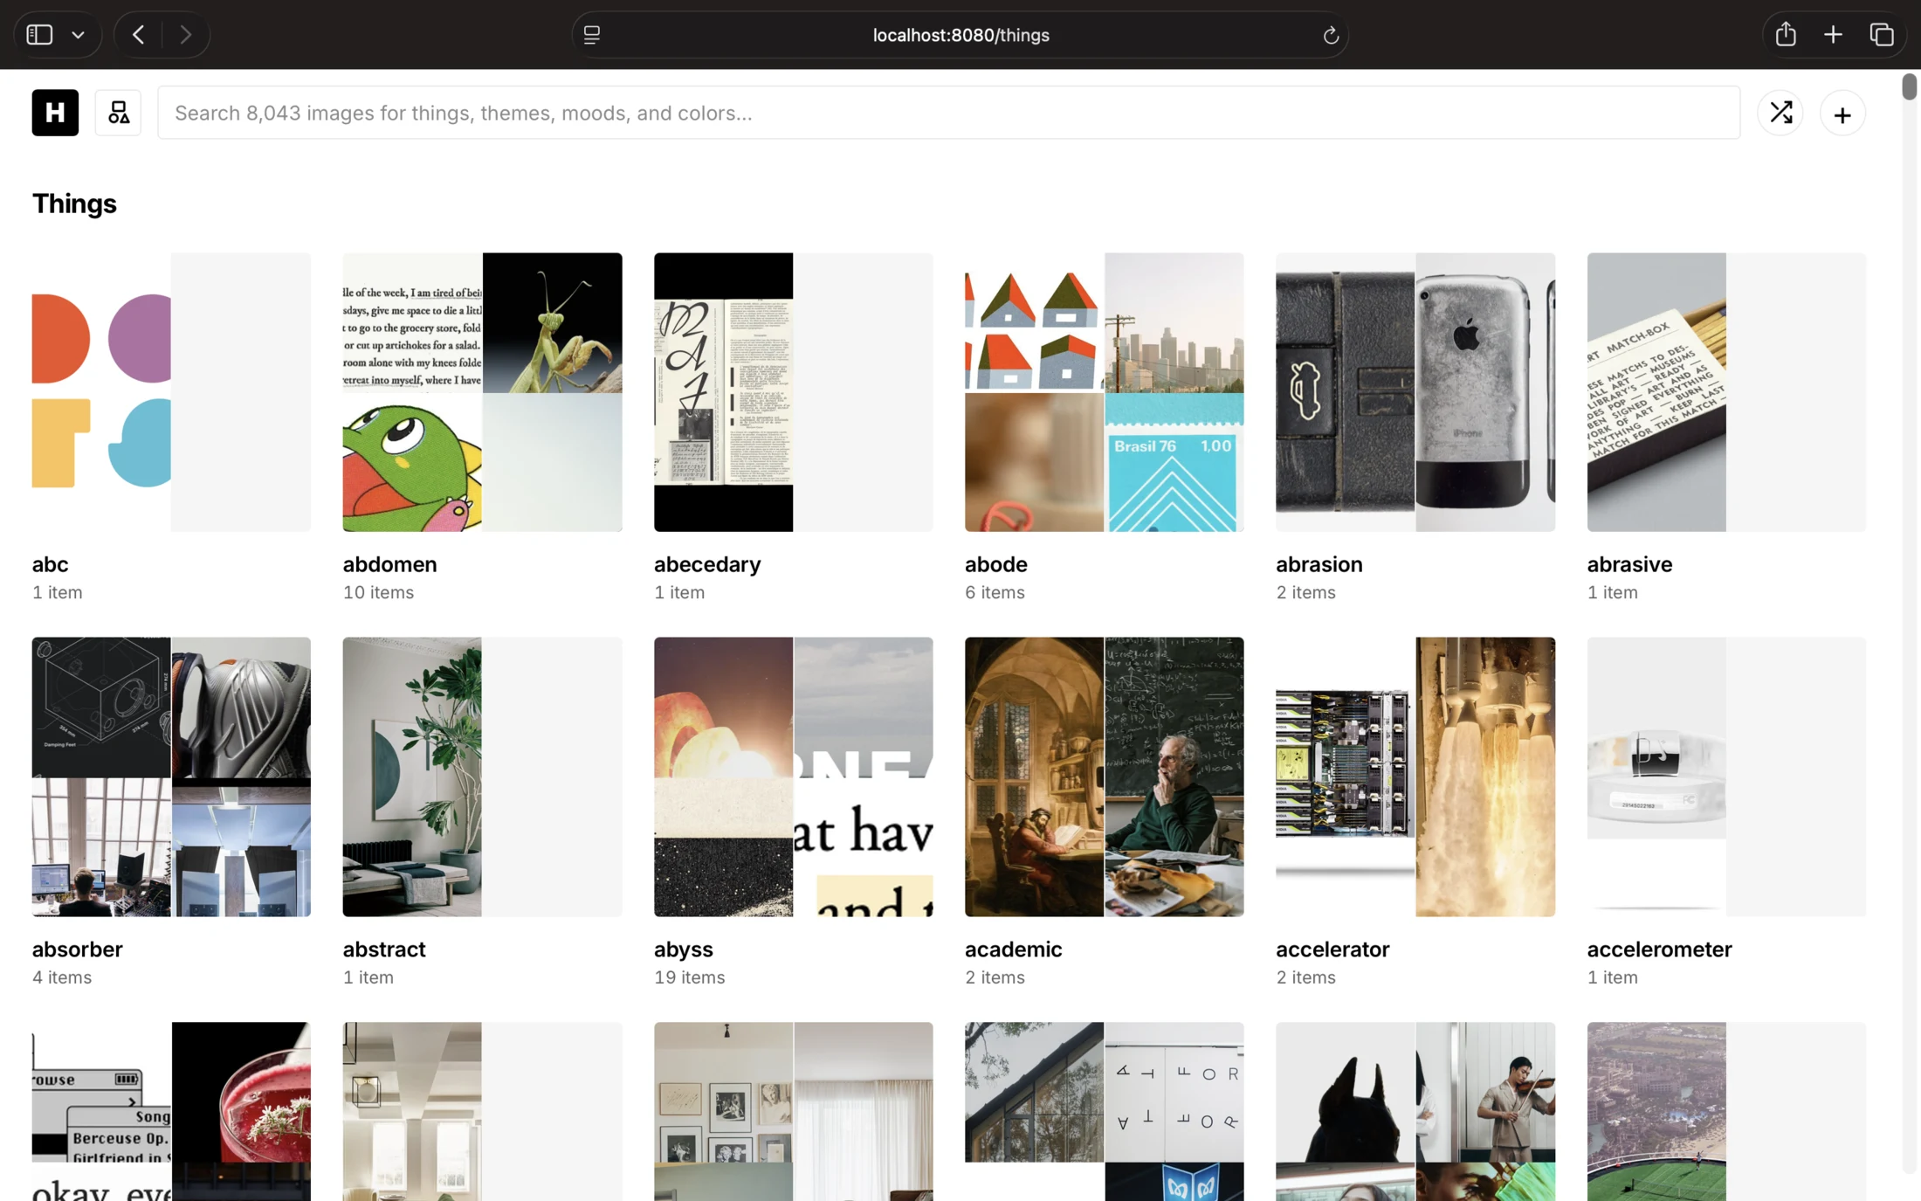Open the abc collection thumbnail
The height and width of the screenshot is (1201, 1921).
pos(171,392)
